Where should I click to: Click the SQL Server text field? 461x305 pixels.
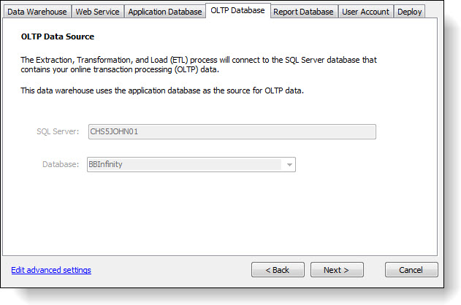pyautogui.click(x=232, y=132)
